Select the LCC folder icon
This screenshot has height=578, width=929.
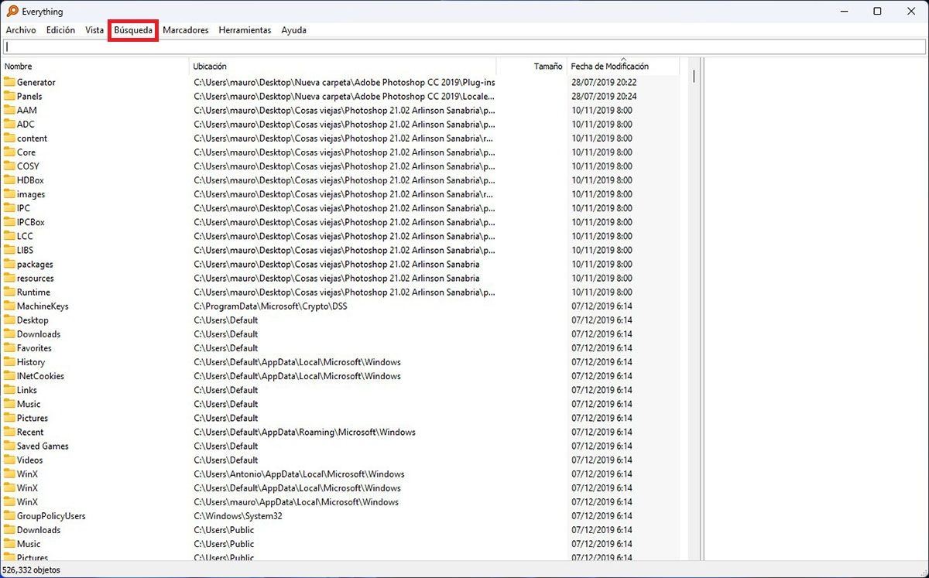point(9,236)
